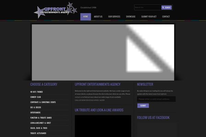Viewport: 206px width, 137px height.
Task: Click the Established 1988 text
Action: tap(89, 8)
